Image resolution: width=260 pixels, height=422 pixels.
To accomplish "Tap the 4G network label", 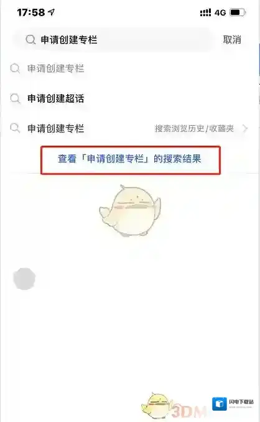I will (x=220, y=12).
